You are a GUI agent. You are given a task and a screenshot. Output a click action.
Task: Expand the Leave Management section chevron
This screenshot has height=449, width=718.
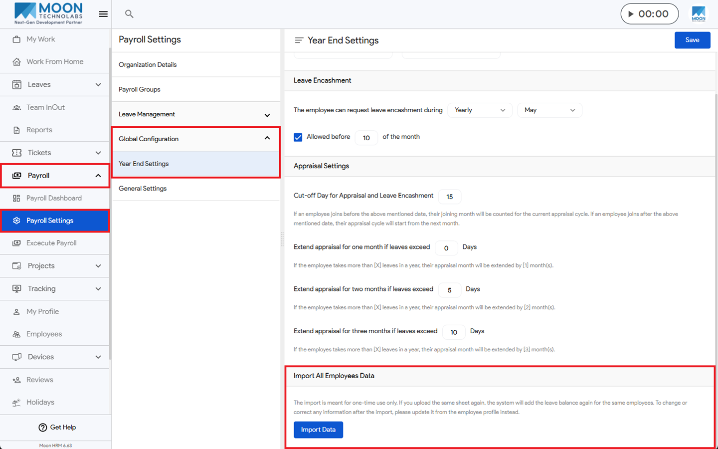click(267, 115)
